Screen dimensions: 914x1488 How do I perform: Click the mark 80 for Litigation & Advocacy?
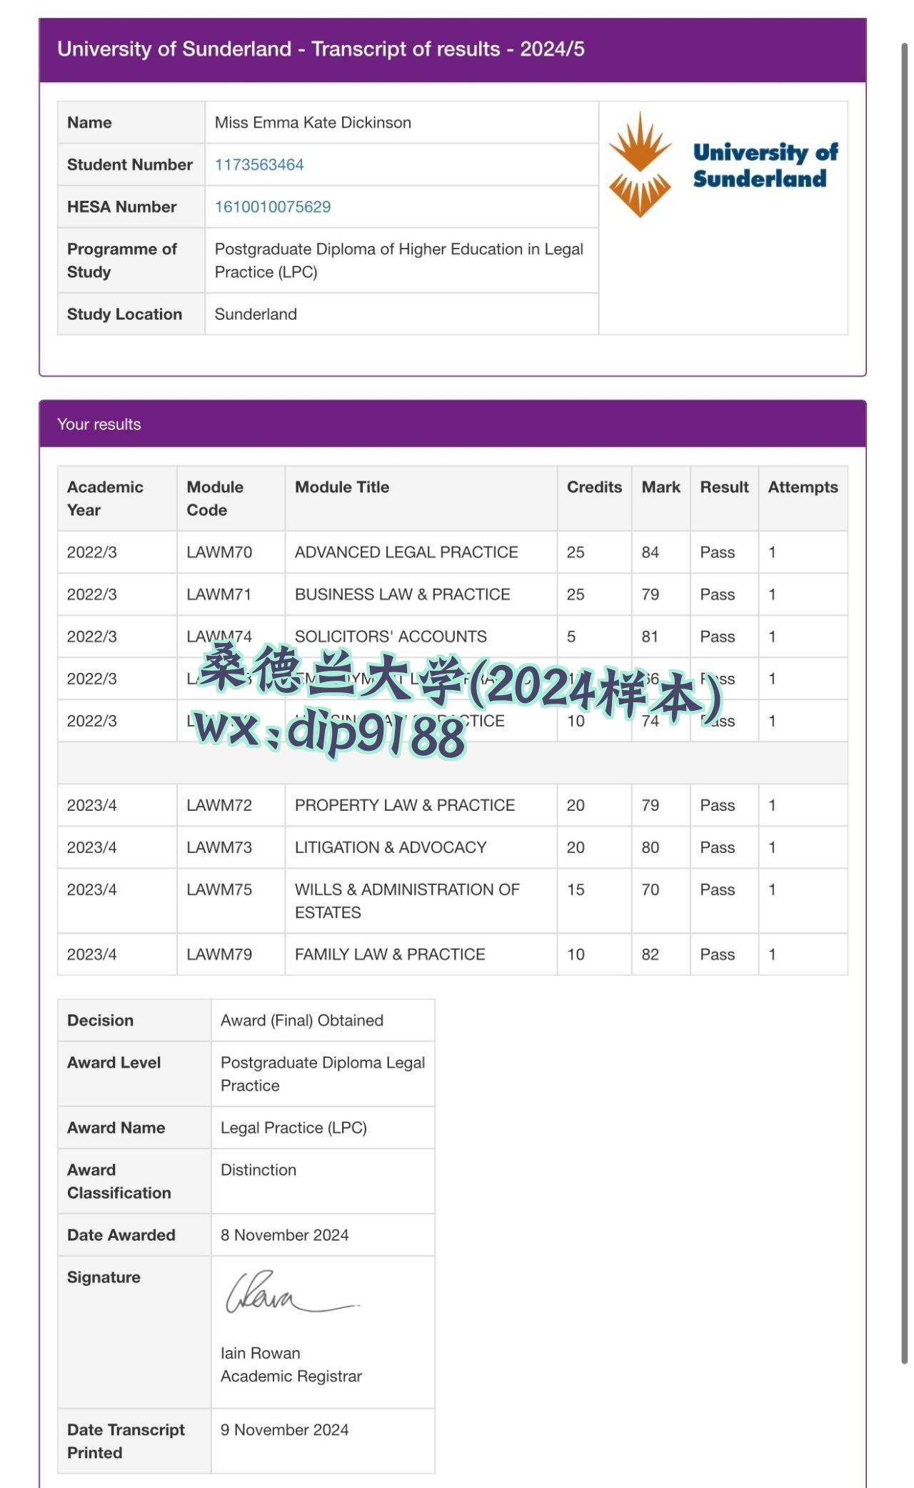650,847
